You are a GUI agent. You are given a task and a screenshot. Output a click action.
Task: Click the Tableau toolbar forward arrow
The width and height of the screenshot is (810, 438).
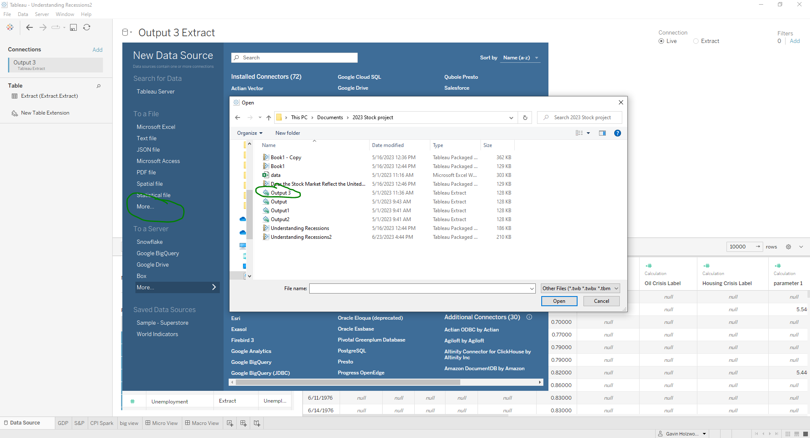(x=43, y=27)
